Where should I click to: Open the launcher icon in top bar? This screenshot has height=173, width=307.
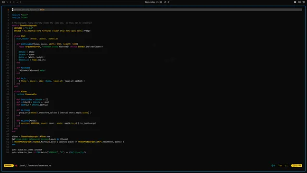pyautogui.click(x=3, y=2)
